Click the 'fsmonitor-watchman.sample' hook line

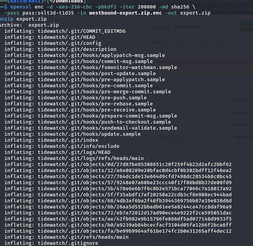(x=91, y=68)
